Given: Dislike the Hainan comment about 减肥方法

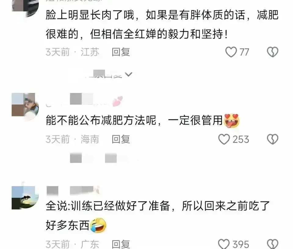Looking at the screenshot, I should click(273, 139).
